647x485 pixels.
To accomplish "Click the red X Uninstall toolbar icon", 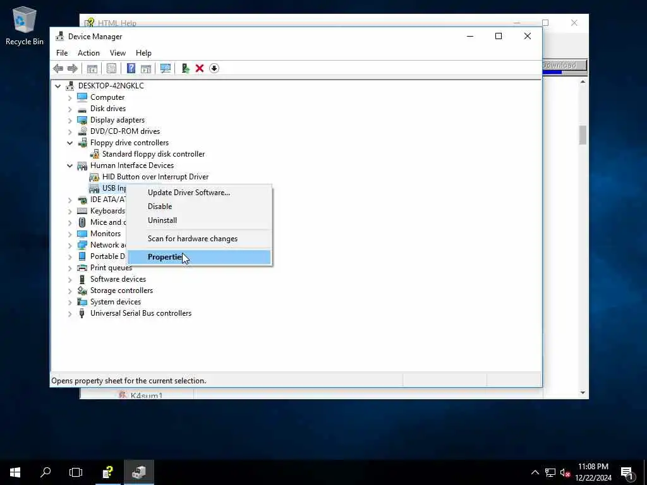I will 200,68.
